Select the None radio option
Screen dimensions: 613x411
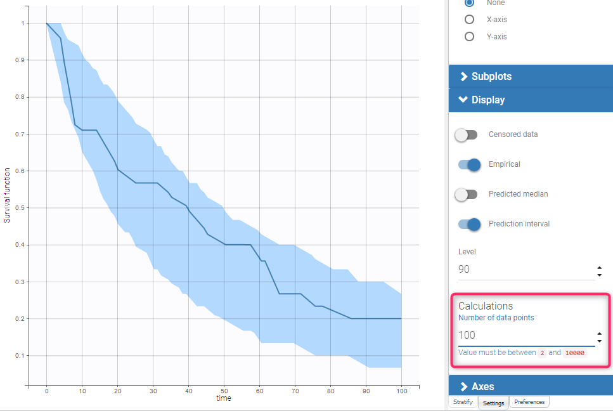(x=469, y=3)
